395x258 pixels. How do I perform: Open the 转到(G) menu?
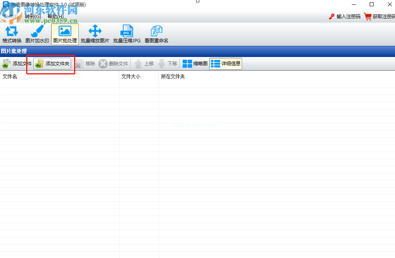tap(33, 17)
